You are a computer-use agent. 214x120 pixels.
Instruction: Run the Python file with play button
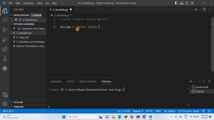coord(196,10)
